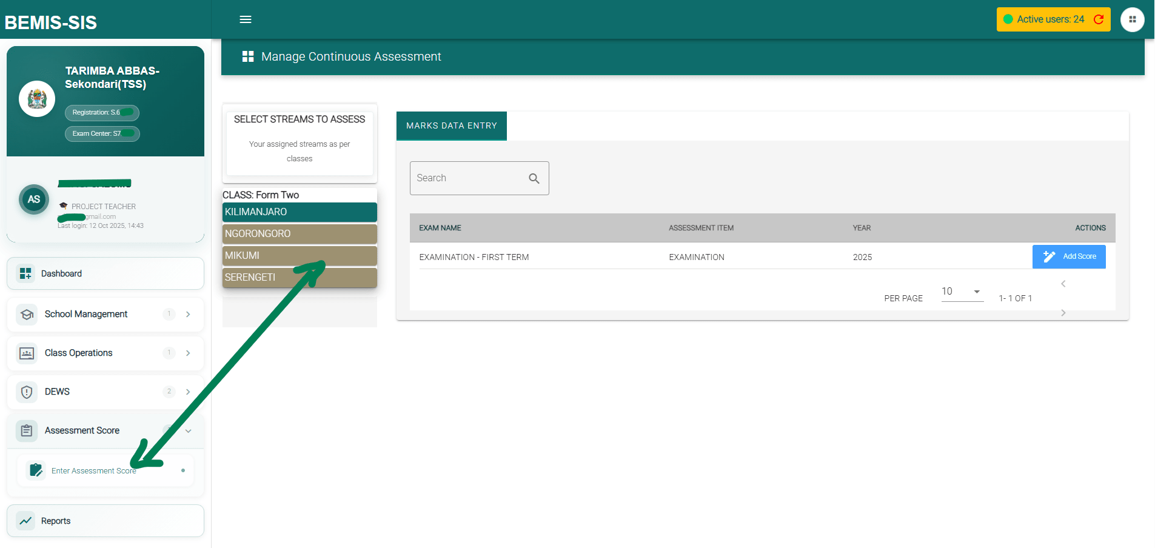
Task: Click the School Management graduation cap icon
Action: [27, 314]
